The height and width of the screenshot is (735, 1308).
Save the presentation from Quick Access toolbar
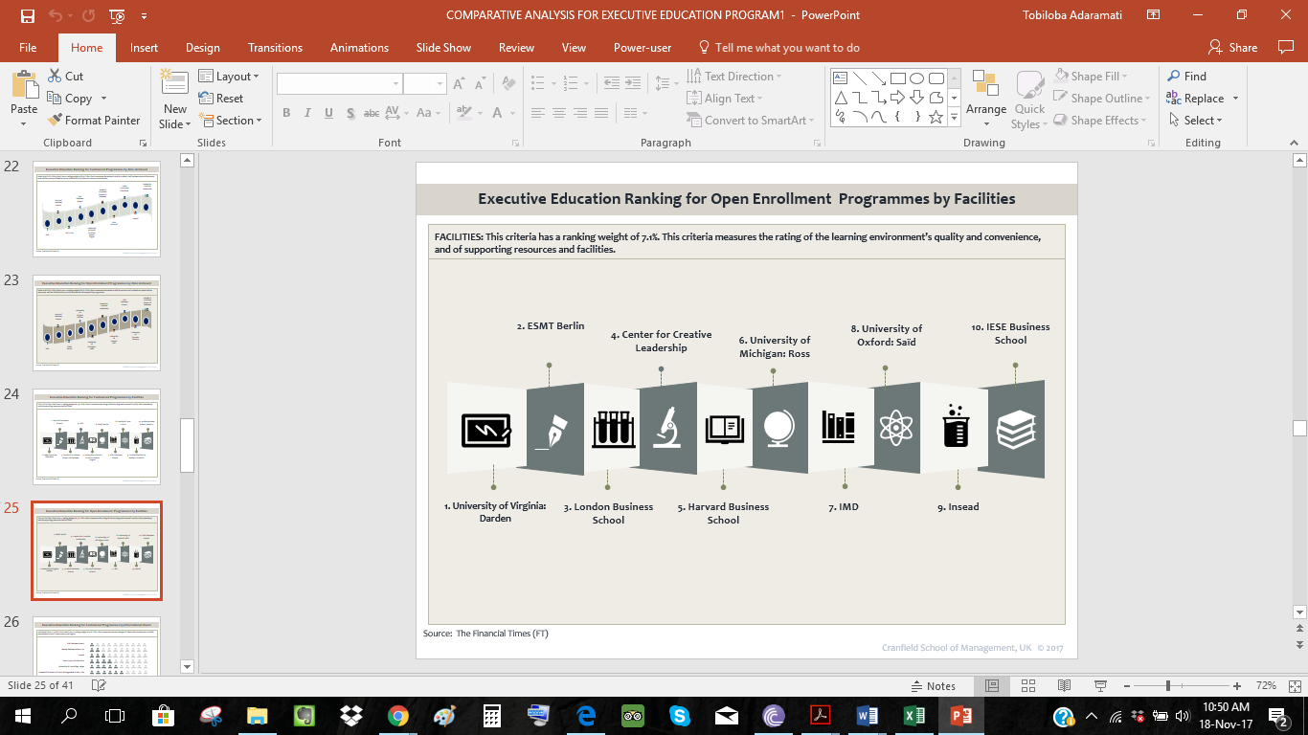27,15
